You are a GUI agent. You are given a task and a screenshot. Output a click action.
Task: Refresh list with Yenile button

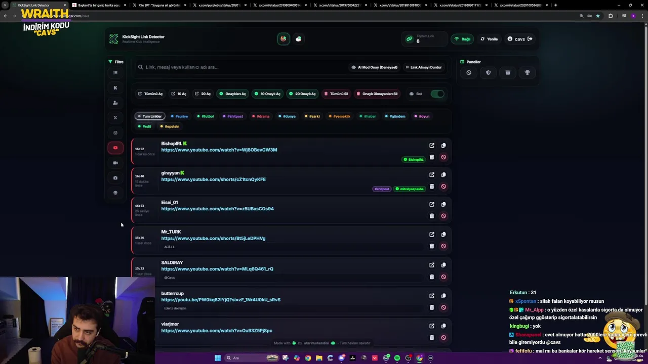coord(489,39)
